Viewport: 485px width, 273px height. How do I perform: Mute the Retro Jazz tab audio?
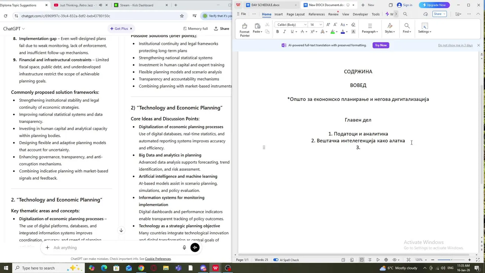(100, 5)
